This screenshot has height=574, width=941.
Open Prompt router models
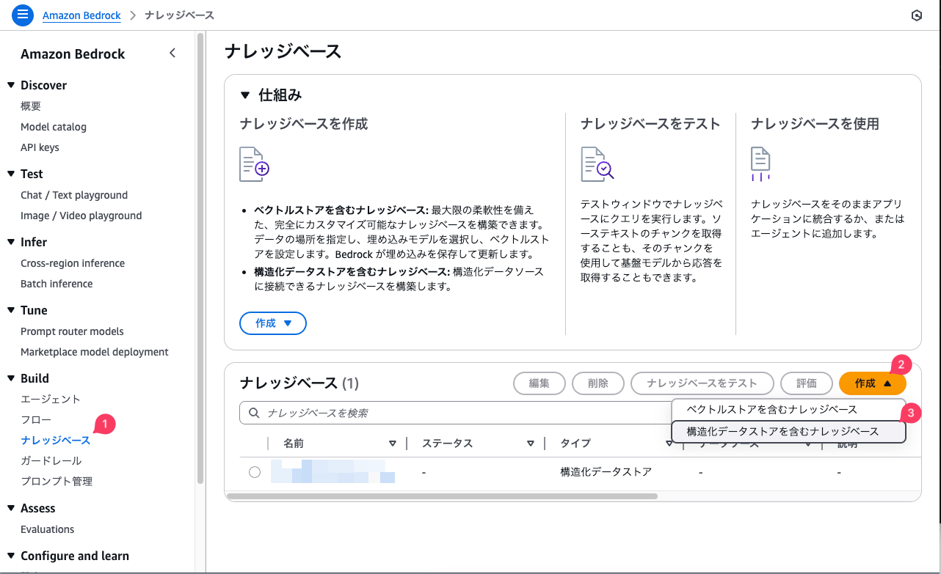[72, 331]
